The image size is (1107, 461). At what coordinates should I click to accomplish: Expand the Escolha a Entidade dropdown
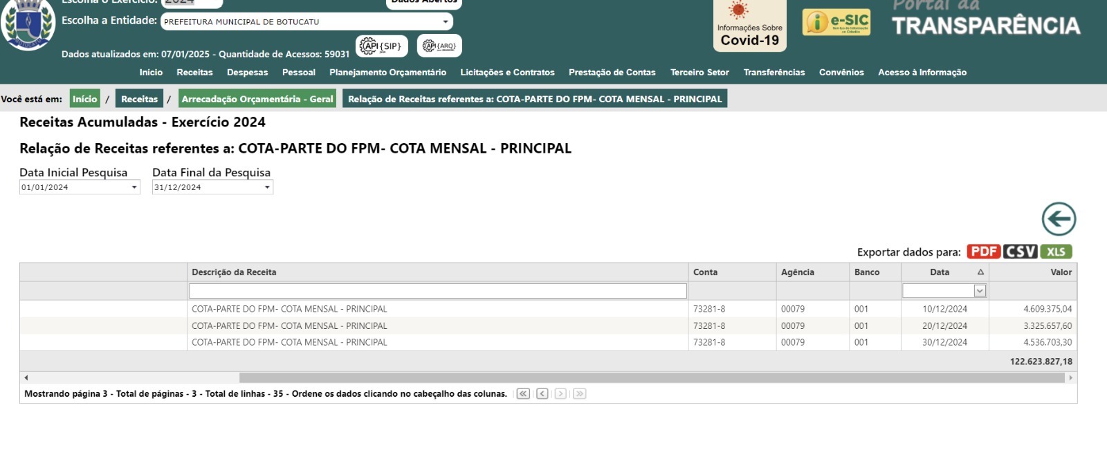tap(446, 22)
